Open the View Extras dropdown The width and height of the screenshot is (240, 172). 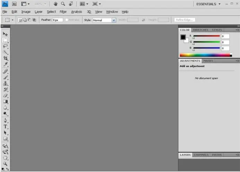point(25,4)
